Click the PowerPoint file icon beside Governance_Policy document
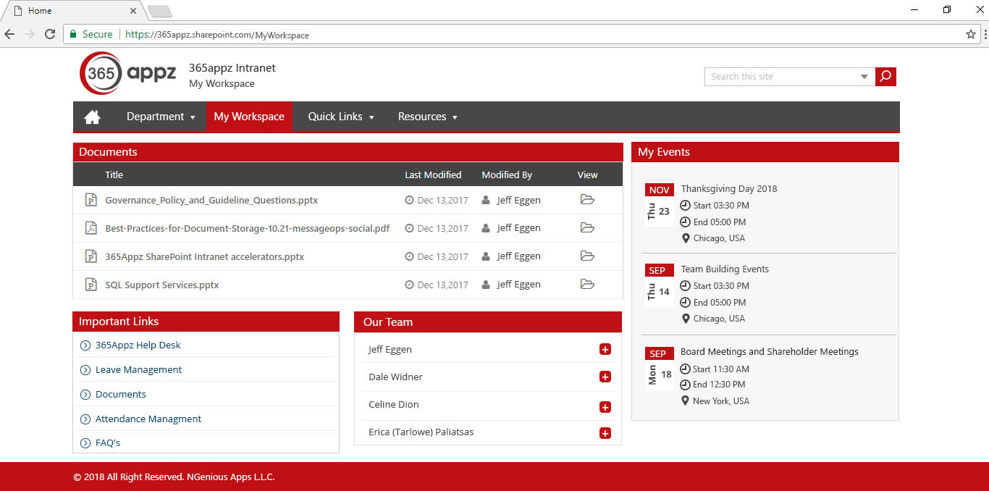 coord(91,200)
